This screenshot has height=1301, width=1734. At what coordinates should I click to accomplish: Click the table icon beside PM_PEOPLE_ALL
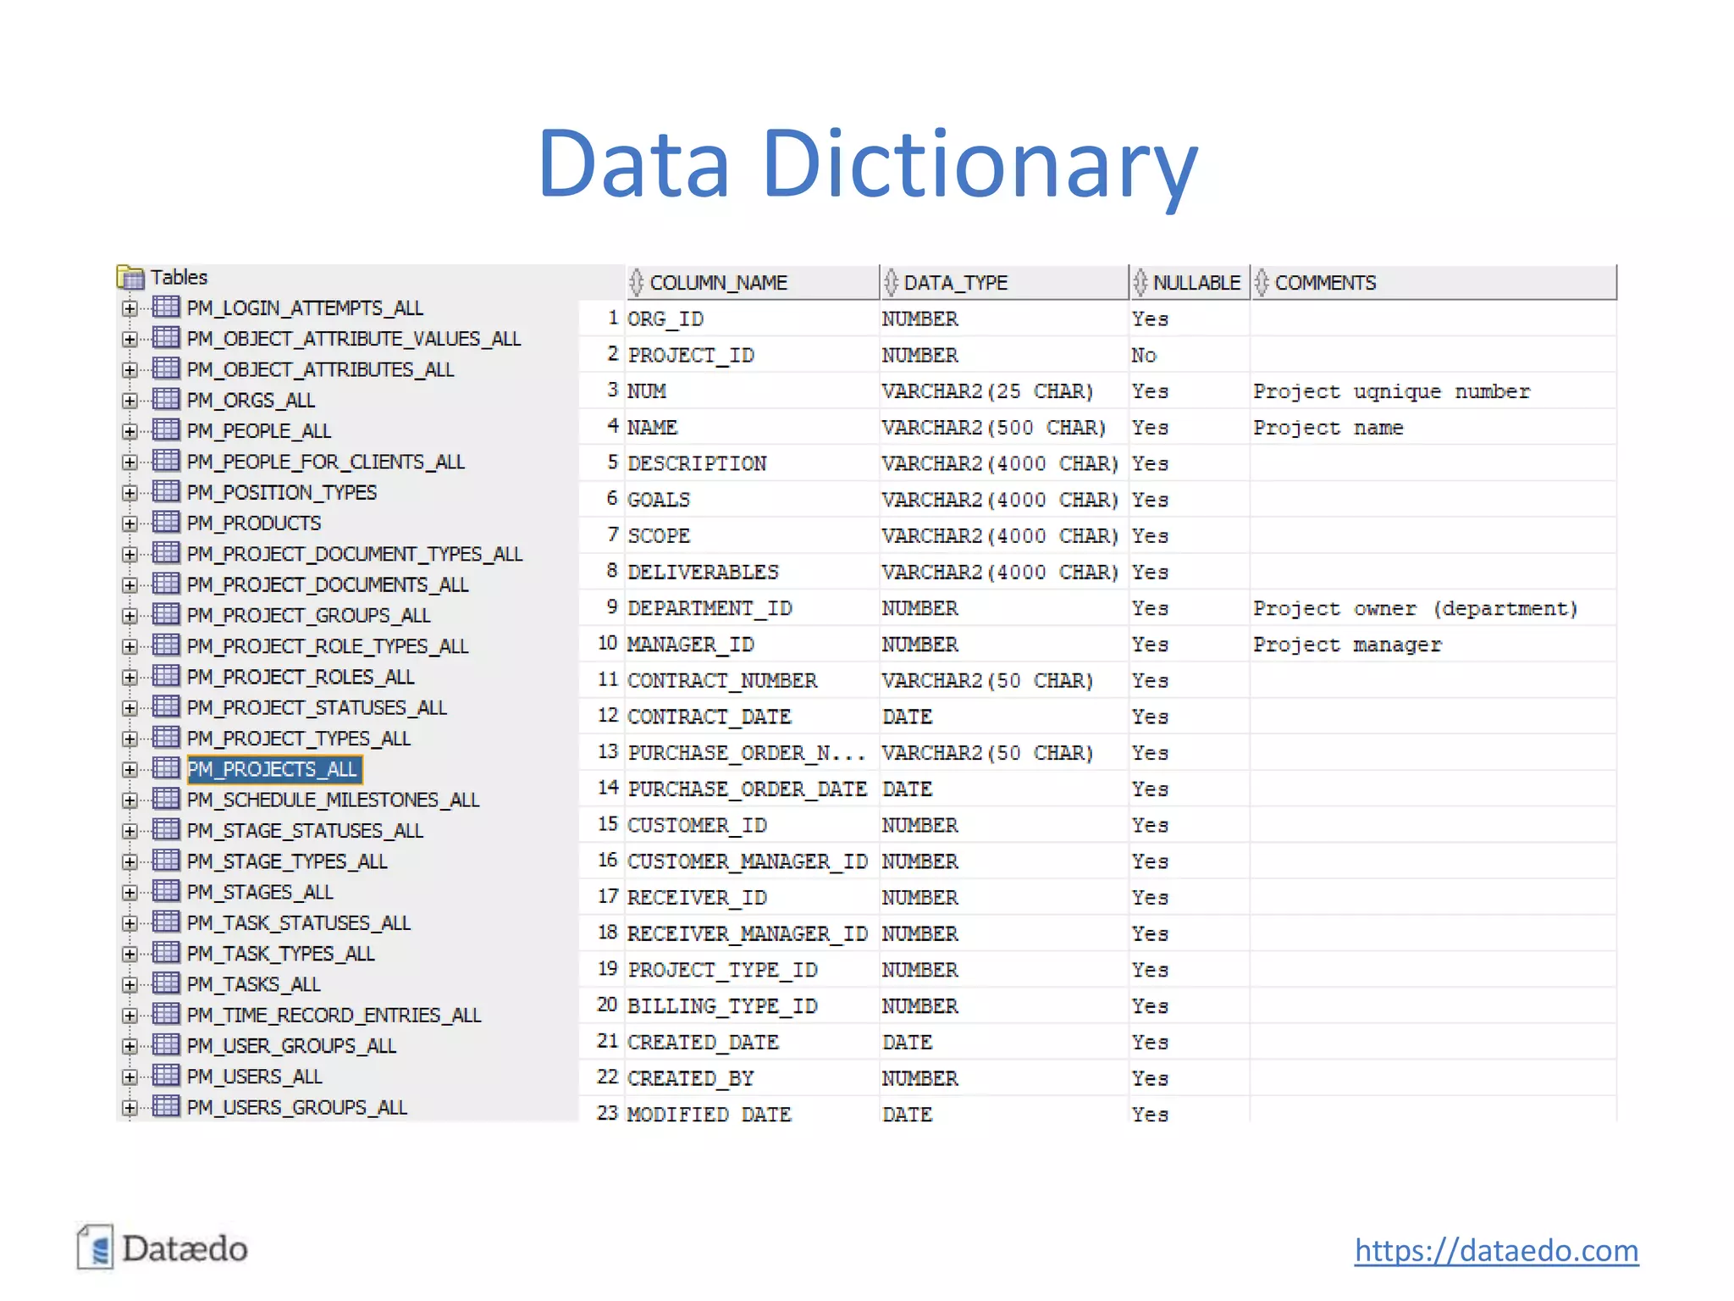tap(166, 429)
